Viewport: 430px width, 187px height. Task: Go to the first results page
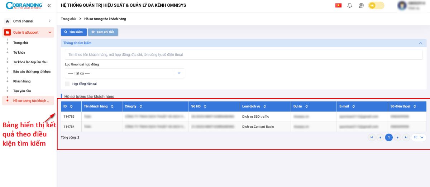tap(372, 137)
